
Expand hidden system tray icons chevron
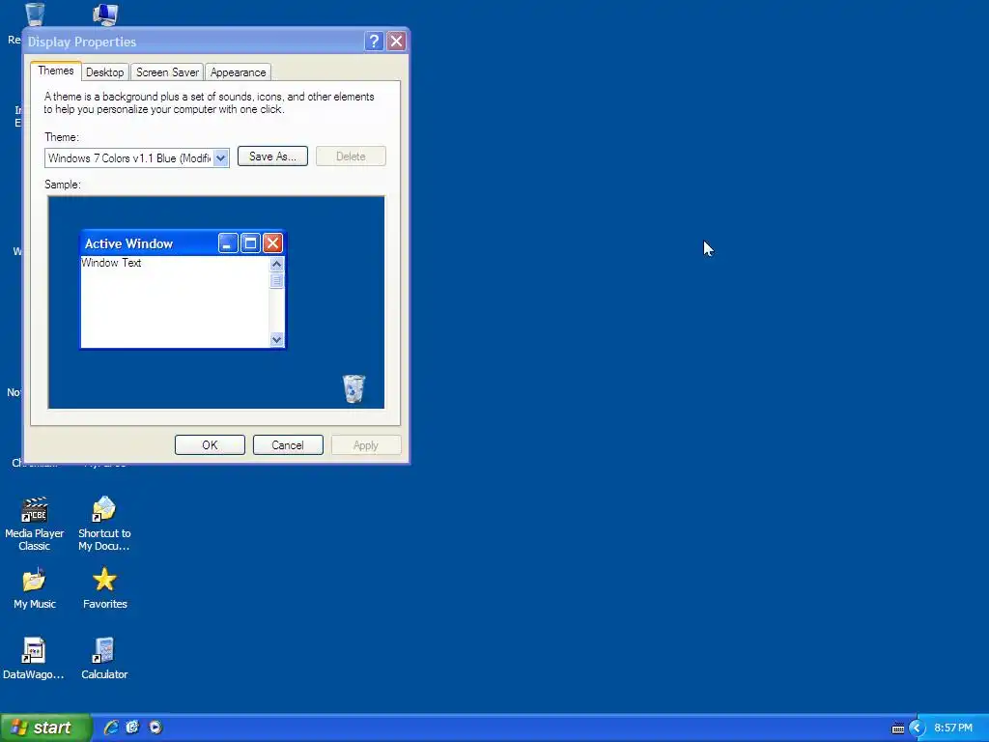pyautogui.click(x=918, y=728)
